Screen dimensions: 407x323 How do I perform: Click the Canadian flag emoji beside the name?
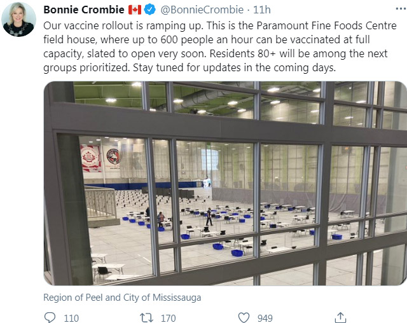(134, 10)
